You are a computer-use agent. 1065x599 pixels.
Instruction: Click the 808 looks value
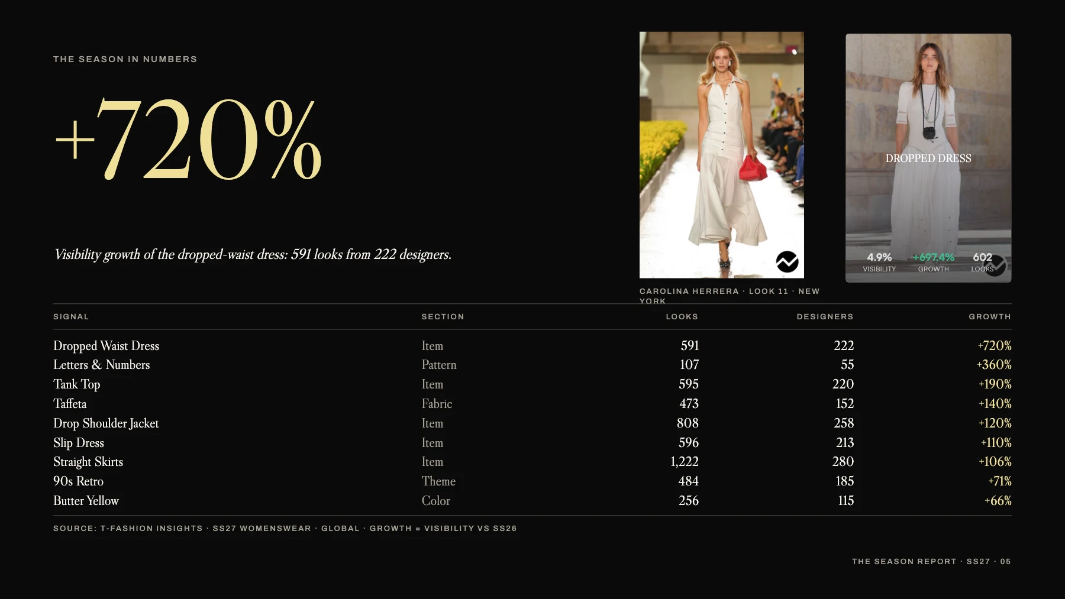coord(688,423)
